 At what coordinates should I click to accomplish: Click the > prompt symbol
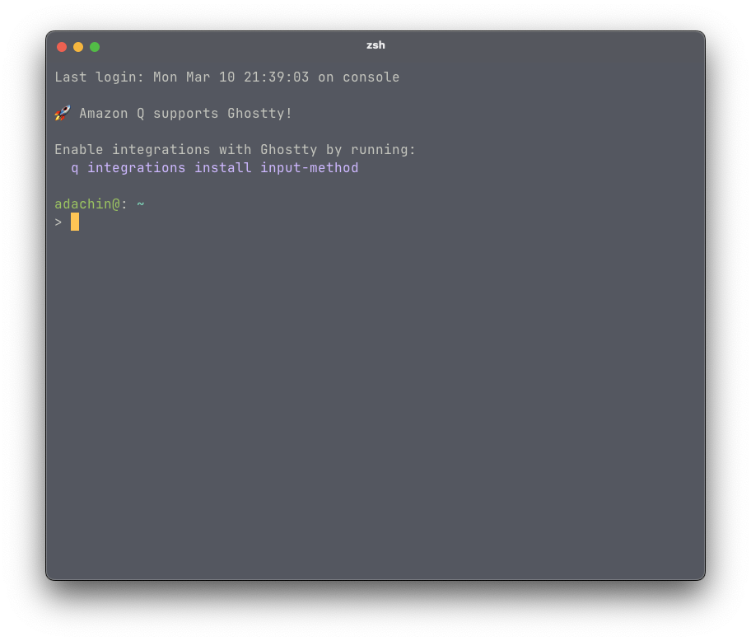(58, 222)
